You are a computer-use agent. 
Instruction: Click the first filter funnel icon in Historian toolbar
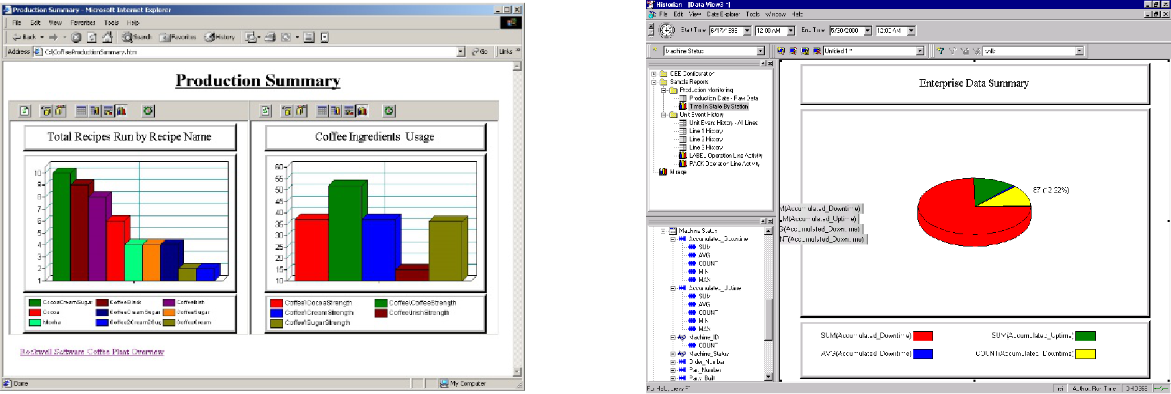941,51
